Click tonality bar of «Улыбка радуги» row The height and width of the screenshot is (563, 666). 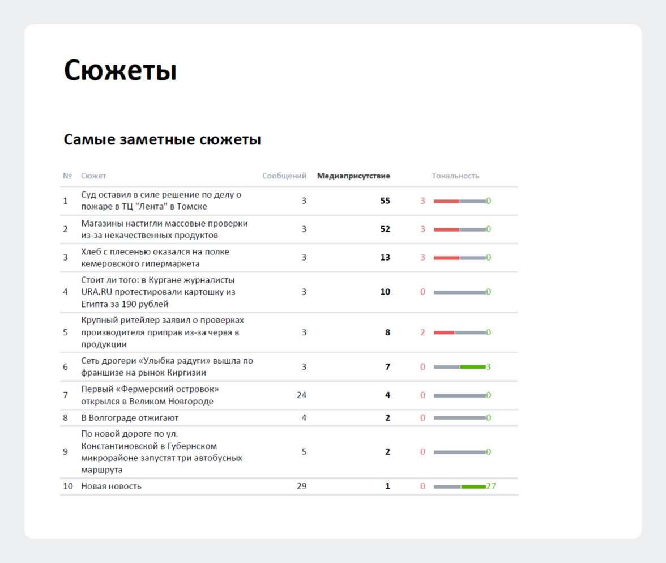(460, 367)
